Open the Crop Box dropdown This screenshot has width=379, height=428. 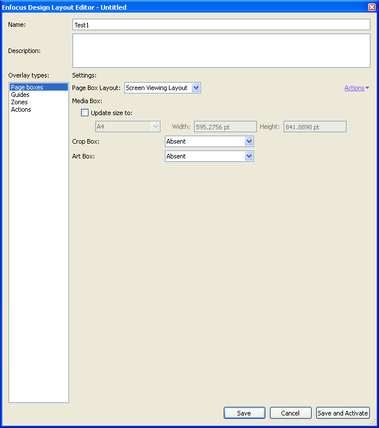(209, 141)
